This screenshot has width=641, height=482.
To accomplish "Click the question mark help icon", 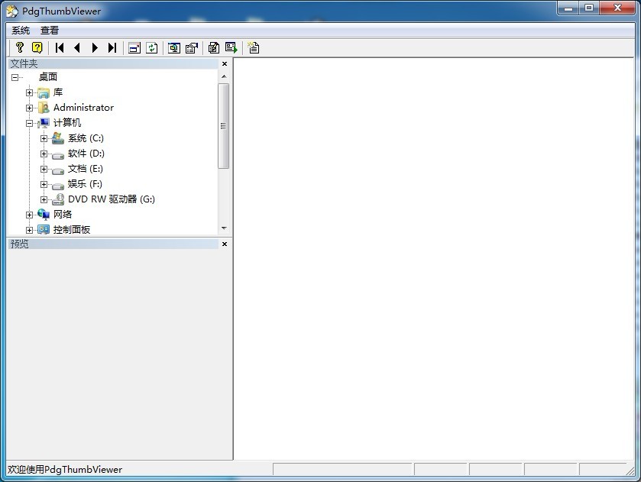I will [20, 47].
